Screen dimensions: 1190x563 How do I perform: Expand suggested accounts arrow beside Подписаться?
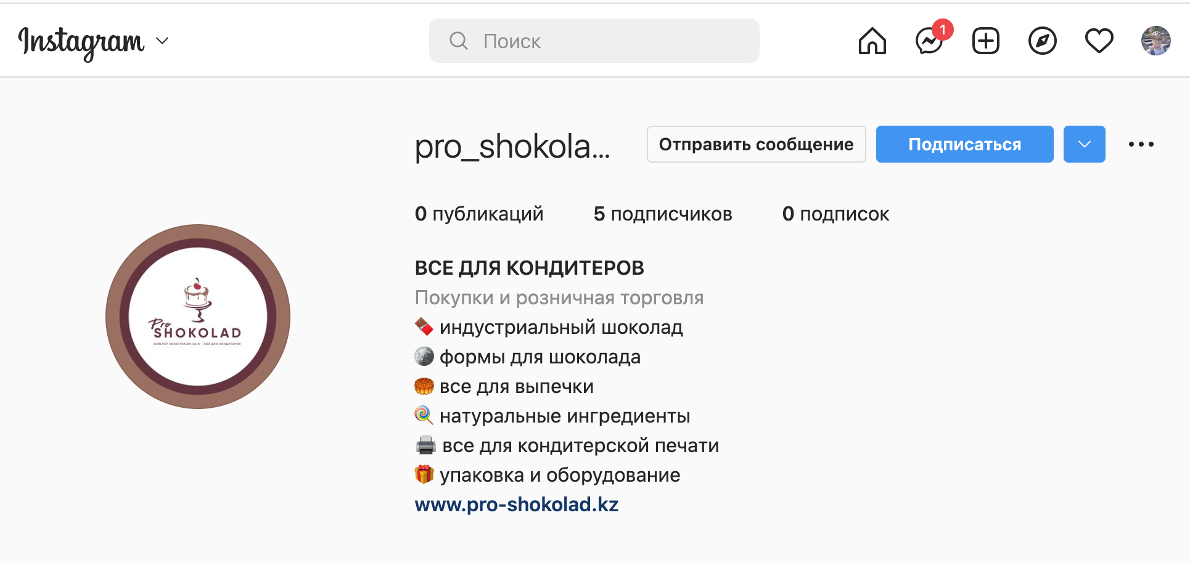coord(1084,144)
